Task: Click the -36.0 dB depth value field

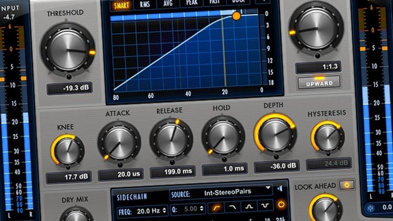Action: (x=277, y=167)
